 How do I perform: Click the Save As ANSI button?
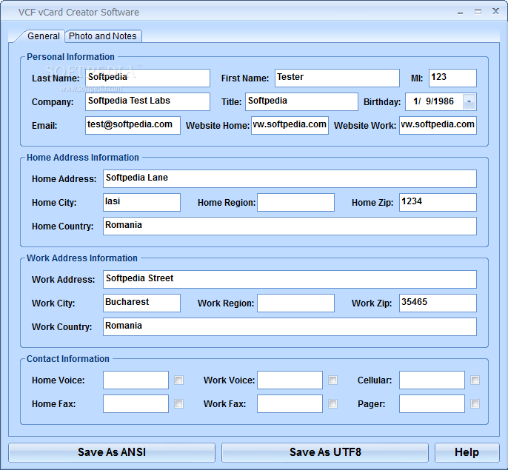(112, 452)
